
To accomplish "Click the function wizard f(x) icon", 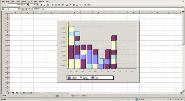I will [23, 9].
